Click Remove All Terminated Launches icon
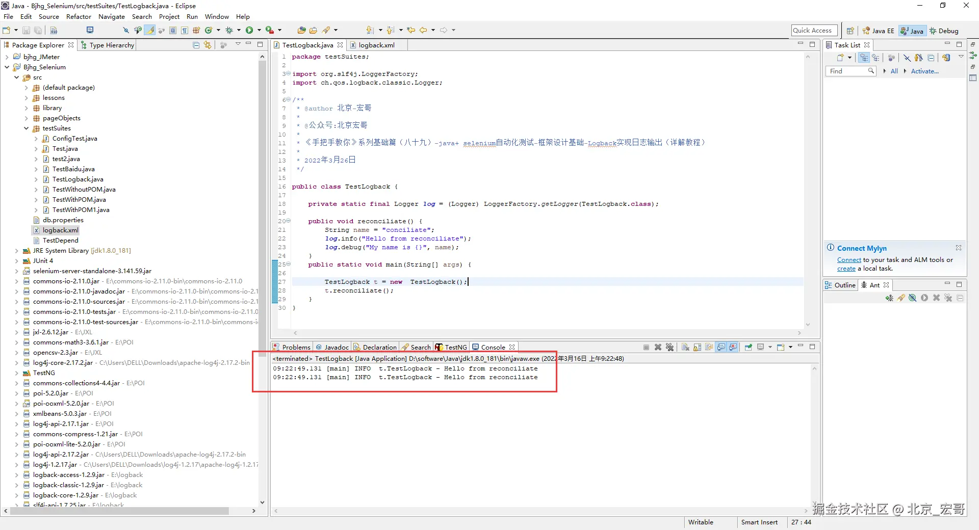The image size is (979, 530). [670, 347]
